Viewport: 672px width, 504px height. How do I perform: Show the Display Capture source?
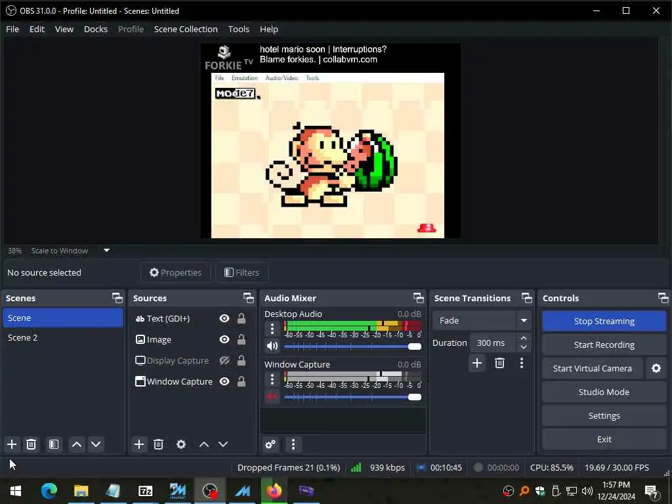tap(224, 360)
